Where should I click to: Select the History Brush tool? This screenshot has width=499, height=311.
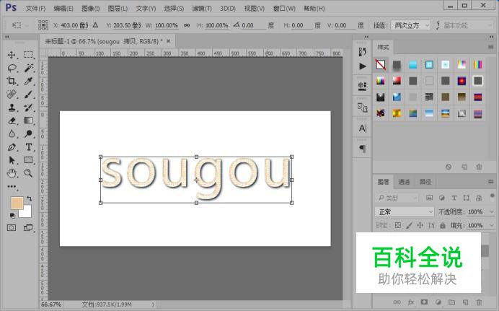tap(28, 108)
